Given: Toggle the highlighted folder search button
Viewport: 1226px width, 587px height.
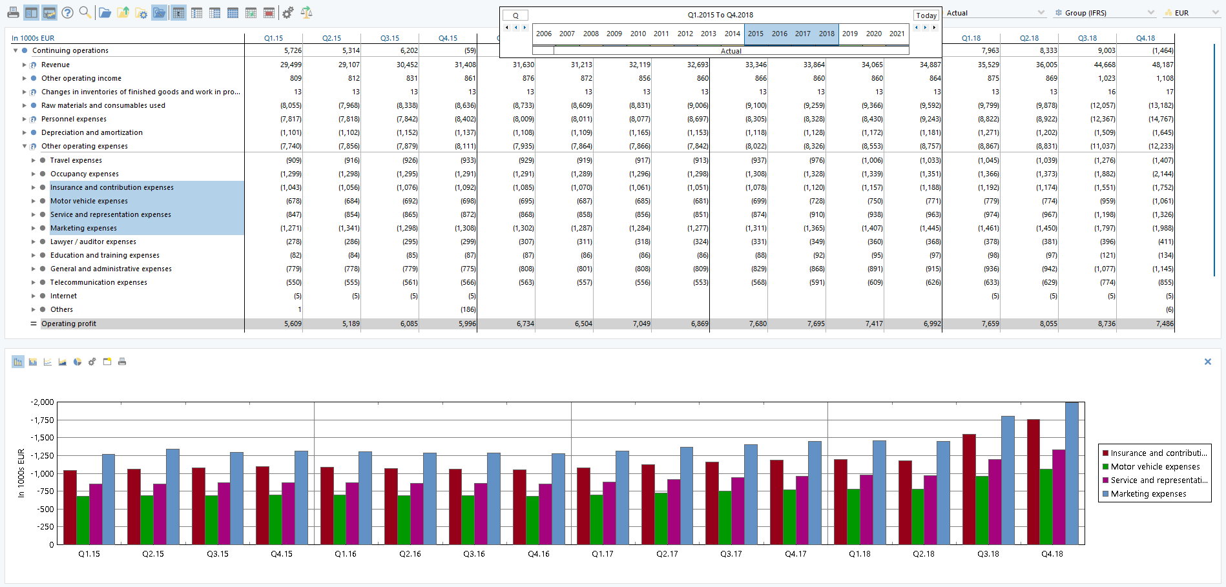Looking at the screenshot, I should (x=159, y=12).
